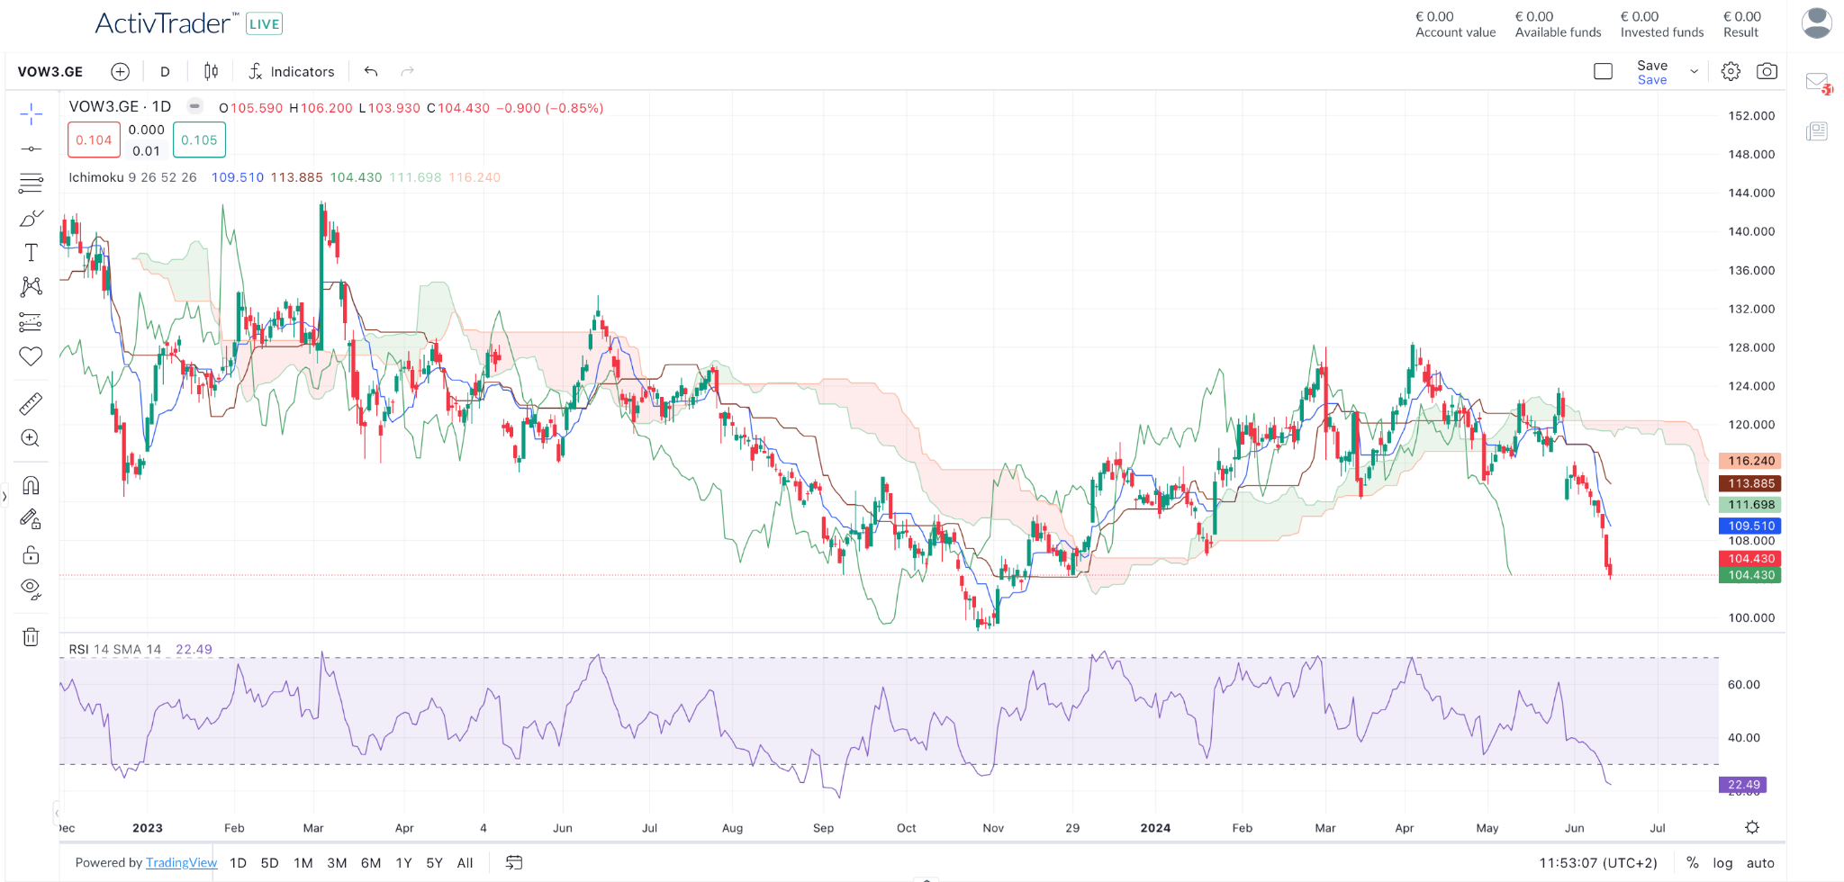Hide all drawings with eye icon
This screenshot has height=882, width=1844.
(31, 589)
